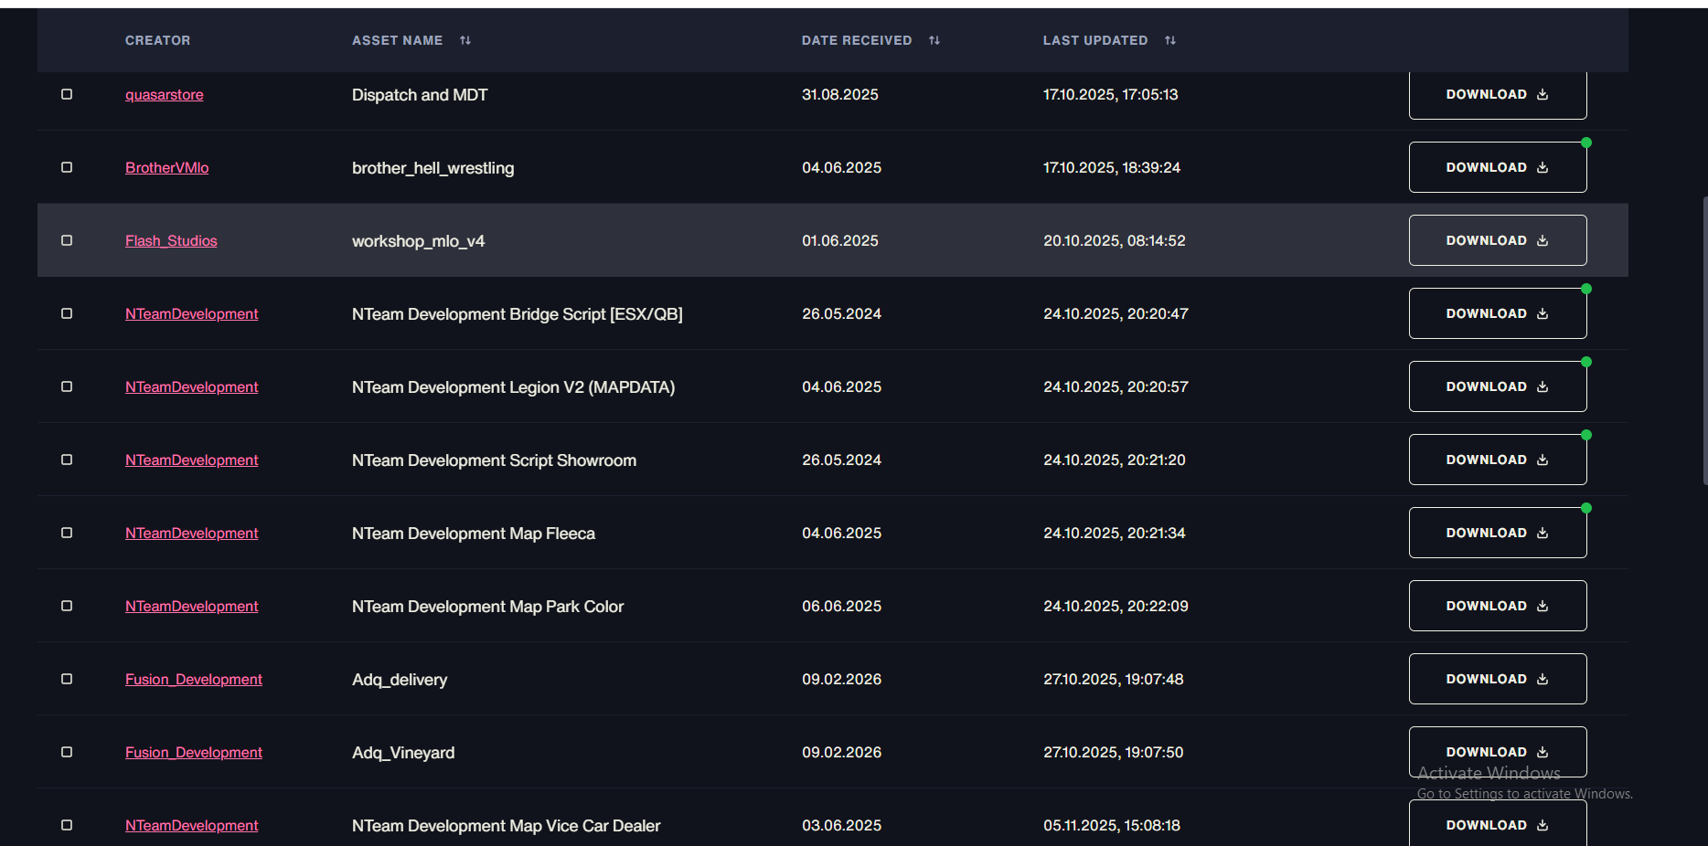
Task: Click the vertical page scrollbar thumb
Action: tap(1704, 340)
